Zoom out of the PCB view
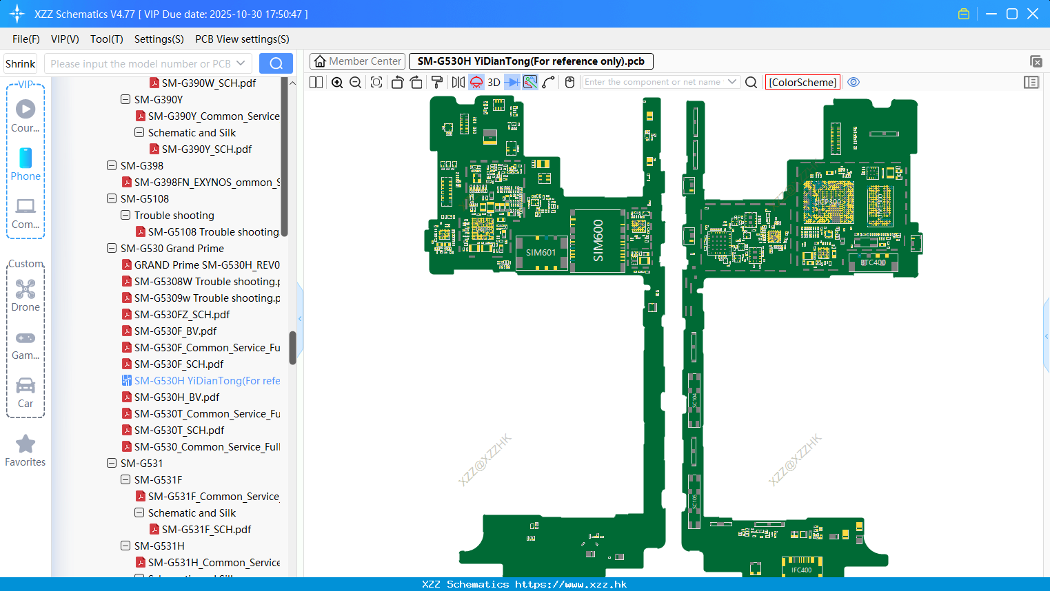1050x591 pixels. click(x=356, y=83)
